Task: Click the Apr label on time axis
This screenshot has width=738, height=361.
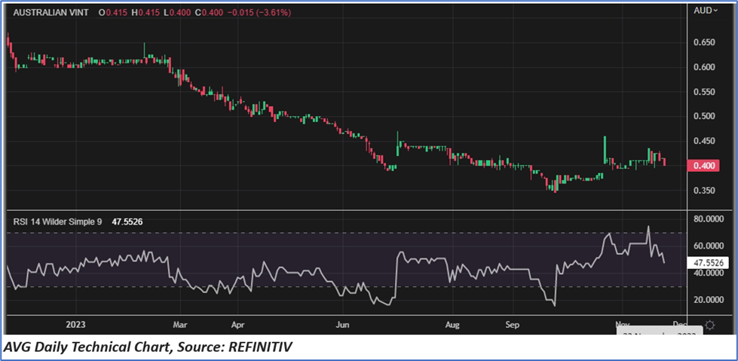Action: pos(237,325)
